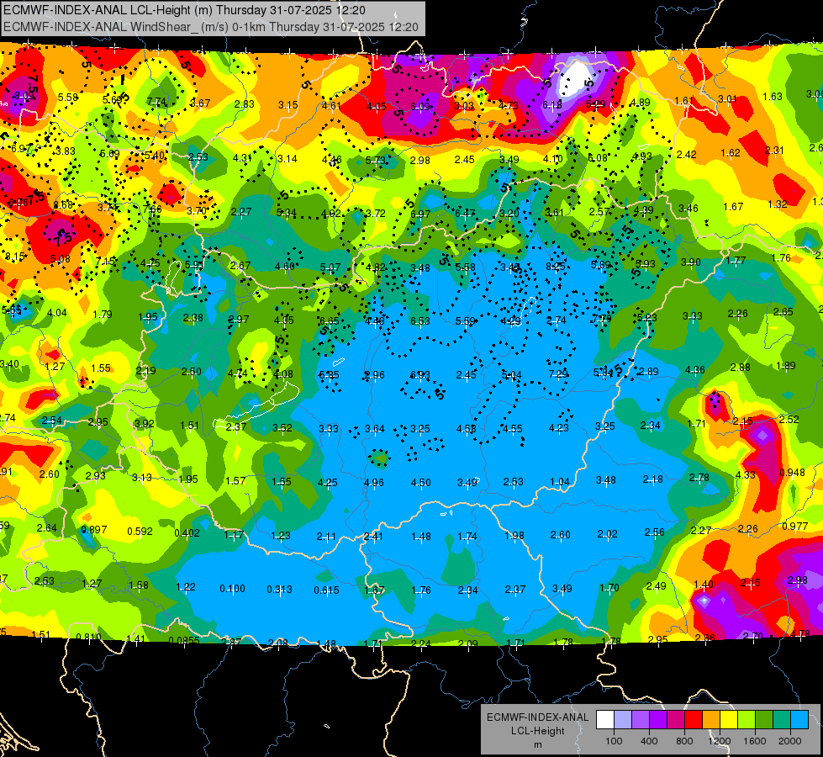The height and width of the screenshot is (757, 823).
Task: Click the wind shear value '3.01'
Action: [x=727, y=98]
